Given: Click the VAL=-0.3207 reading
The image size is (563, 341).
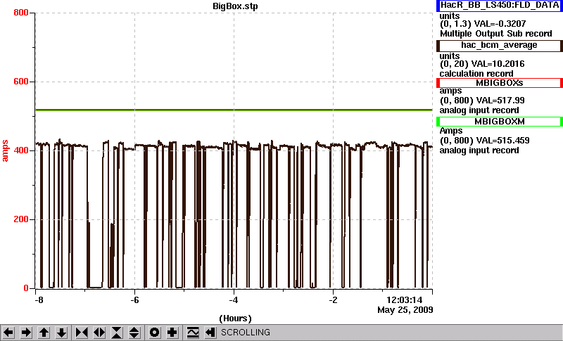Looking at the screenshot, I should [500, 24].
